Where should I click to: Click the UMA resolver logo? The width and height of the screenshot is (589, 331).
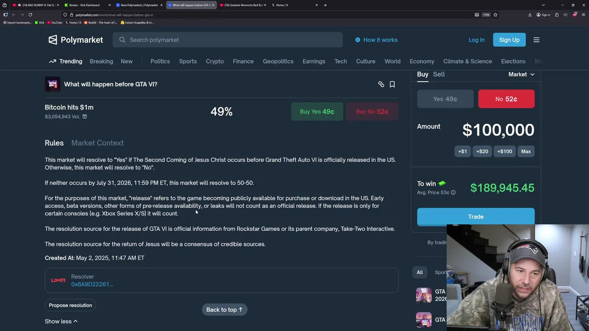pos(58,280)
